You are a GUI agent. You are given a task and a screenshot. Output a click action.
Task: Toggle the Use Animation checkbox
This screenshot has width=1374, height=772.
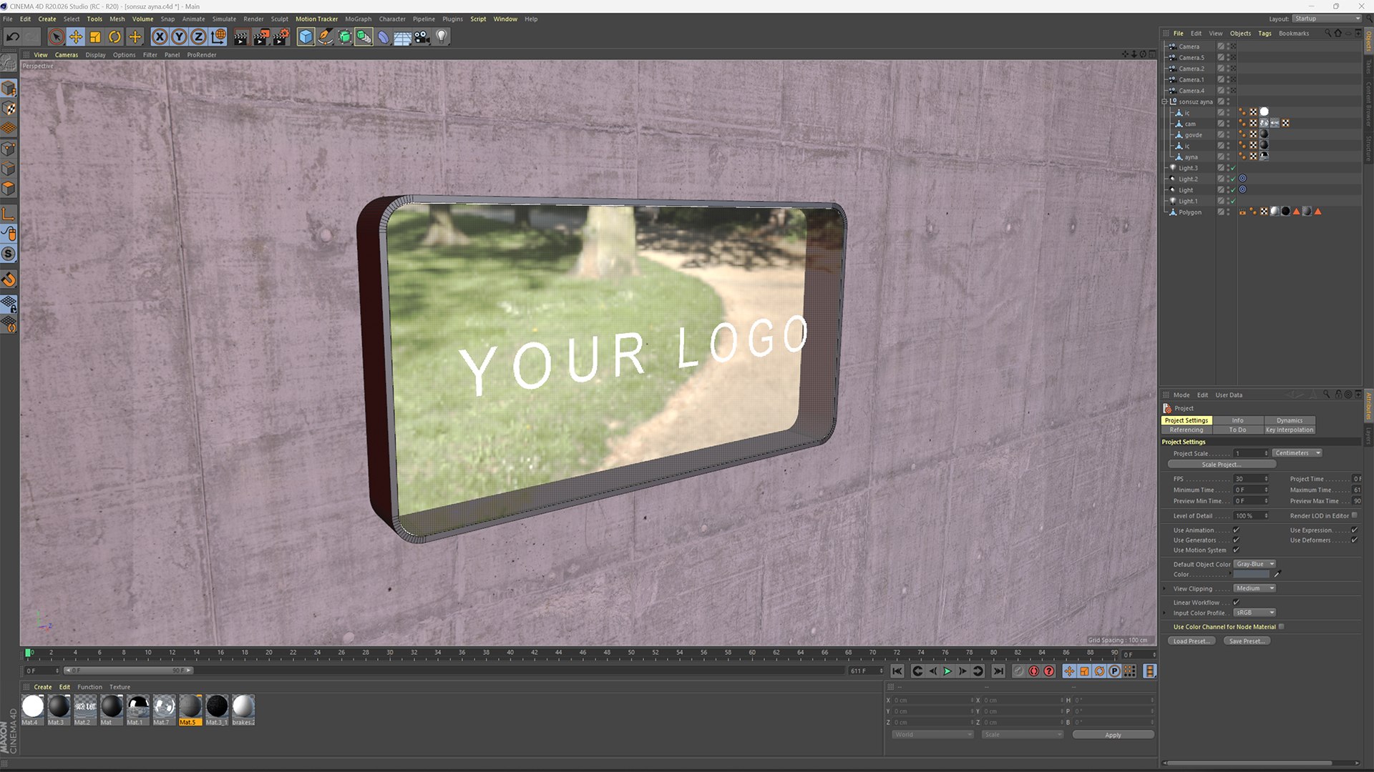coord(1236,530)
